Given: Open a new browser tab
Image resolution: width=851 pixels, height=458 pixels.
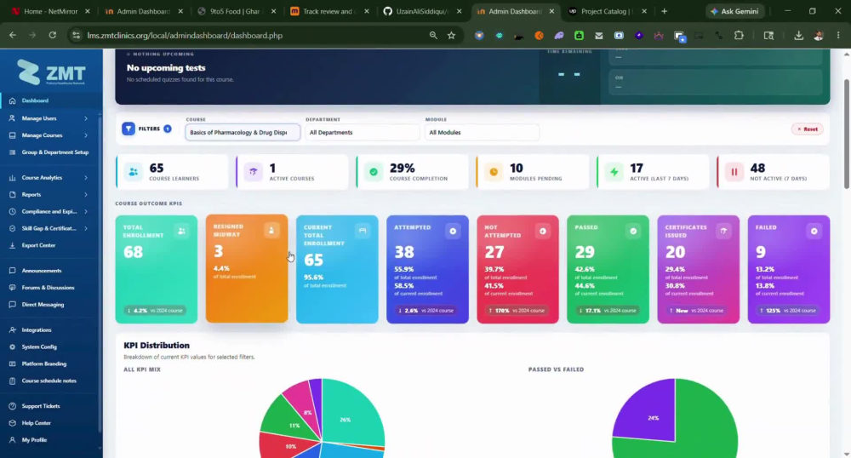Looking at the screenshot, I should (x=665, y=11).
